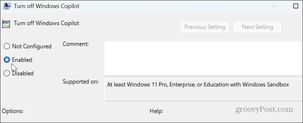Click the policy setting icon beside heading
Screen dimensions: 303x123
click(x=6, y=24)
